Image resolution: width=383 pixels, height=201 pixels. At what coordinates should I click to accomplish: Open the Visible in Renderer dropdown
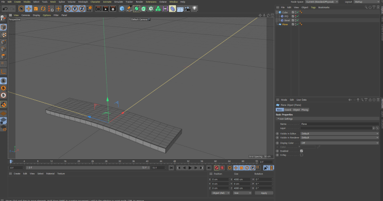point(340,138)
